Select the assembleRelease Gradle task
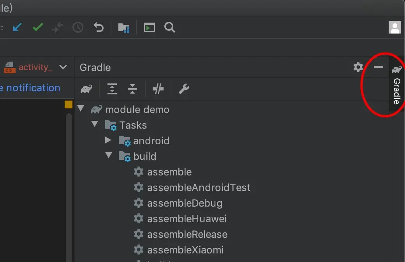Image resolution: width=405 pixels, height=262 pixels. pos(187,234)
